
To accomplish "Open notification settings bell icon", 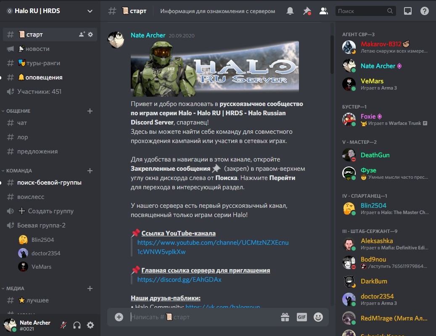I will click(x=290, y=11).
